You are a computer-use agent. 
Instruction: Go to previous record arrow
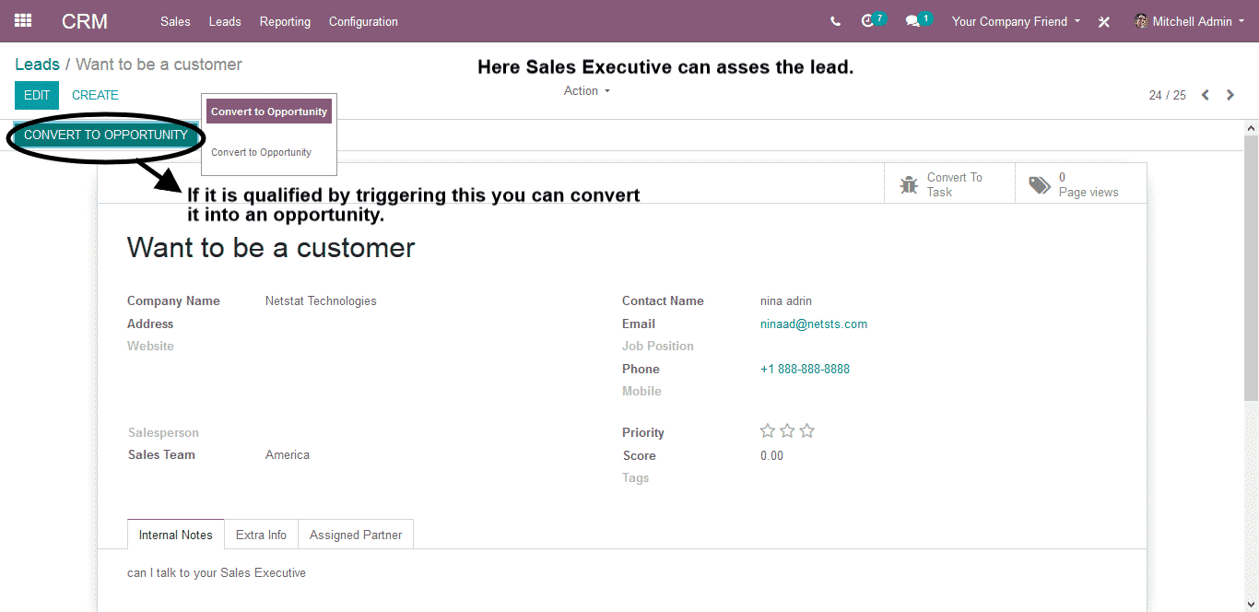coord(1205,95)
